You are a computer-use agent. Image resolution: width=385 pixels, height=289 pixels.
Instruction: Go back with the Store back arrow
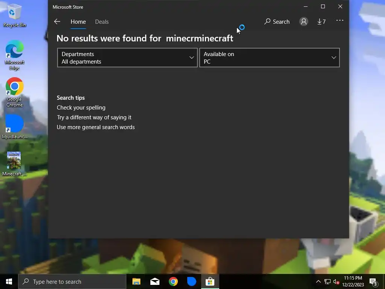(x=57, y=21)
